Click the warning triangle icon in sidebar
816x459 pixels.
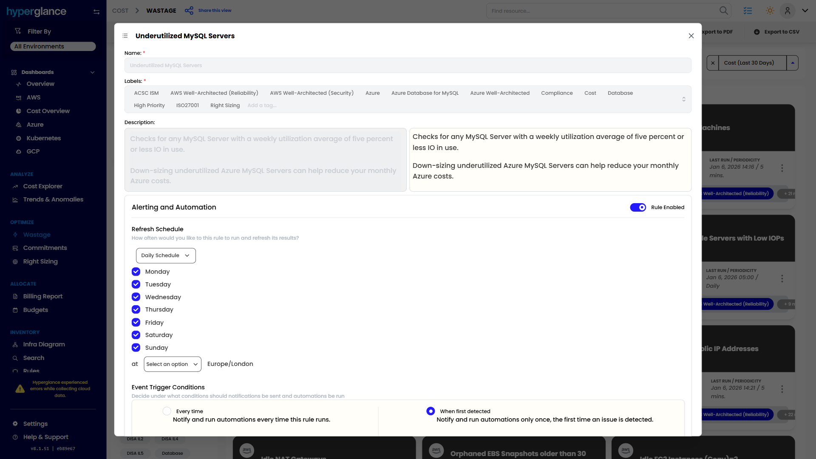(20, 389)
